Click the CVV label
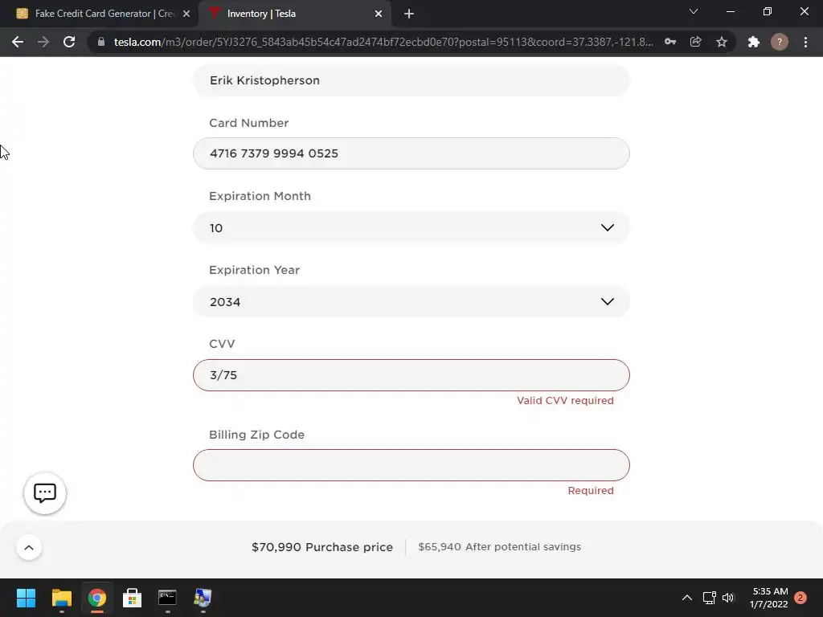This screenshot has height=617, width=823. tap(222, 344)
